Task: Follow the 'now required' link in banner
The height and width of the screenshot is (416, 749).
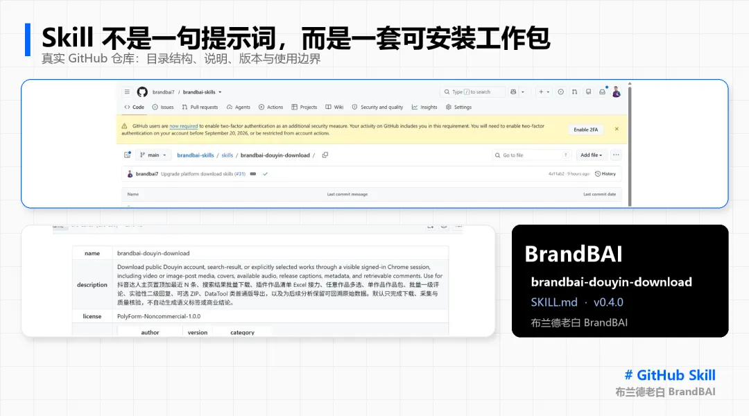Action: [183, 126]
